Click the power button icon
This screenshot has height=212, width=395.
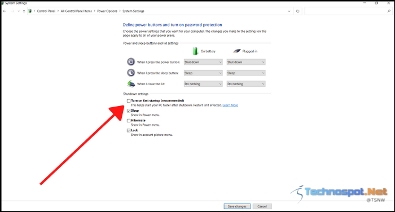tap(131, 61)
